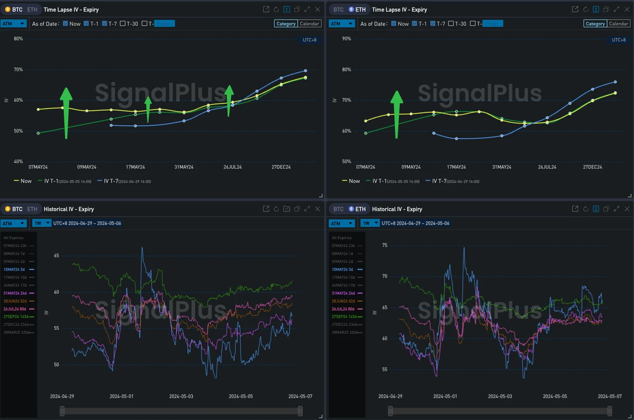Viewport: 634px width, 420px height.
Task: Open ATM dropdown in ETH Historical IV panel
Action: [342, 223]
